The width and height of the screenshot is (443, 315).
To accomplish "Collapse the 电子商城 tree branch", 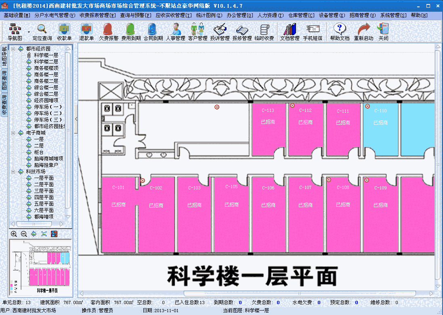I will pyautogui.click(x=14, y=132).
